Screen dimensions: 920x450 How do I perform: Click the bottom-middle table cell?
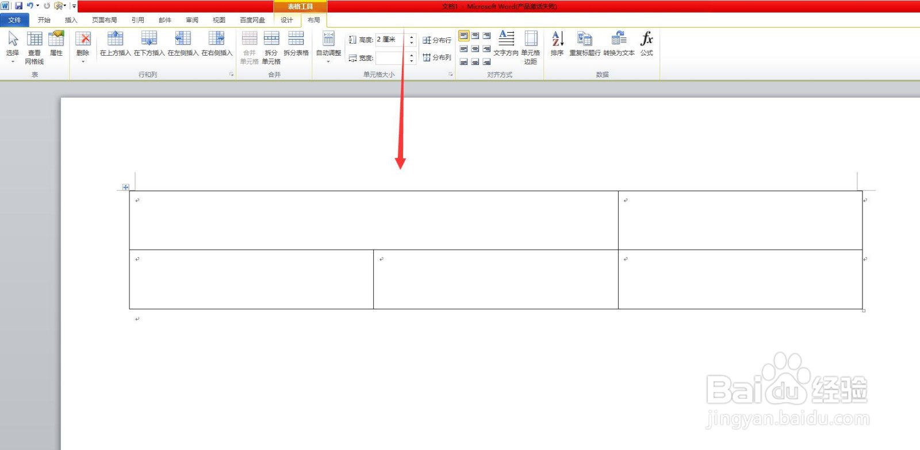tap(496, 280)
